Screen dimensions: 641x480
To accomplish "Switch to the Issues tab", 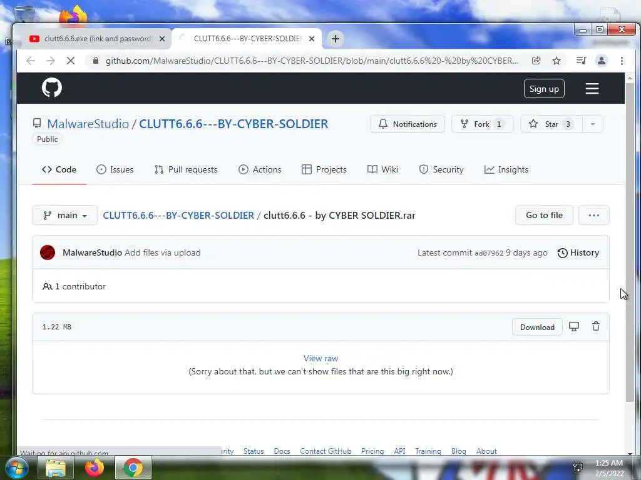I will coord(115,169).
